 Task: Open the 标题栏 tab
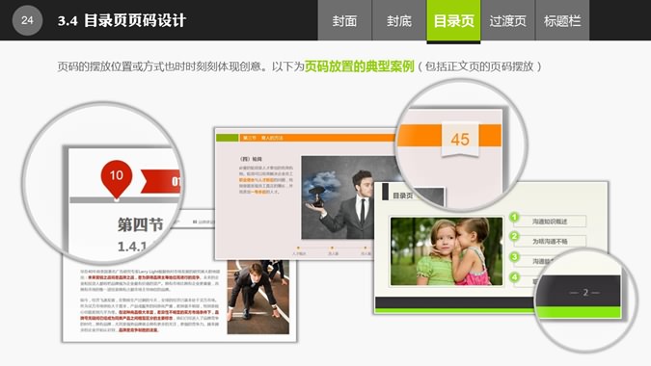pyautogui.click(x=562, y=20)
